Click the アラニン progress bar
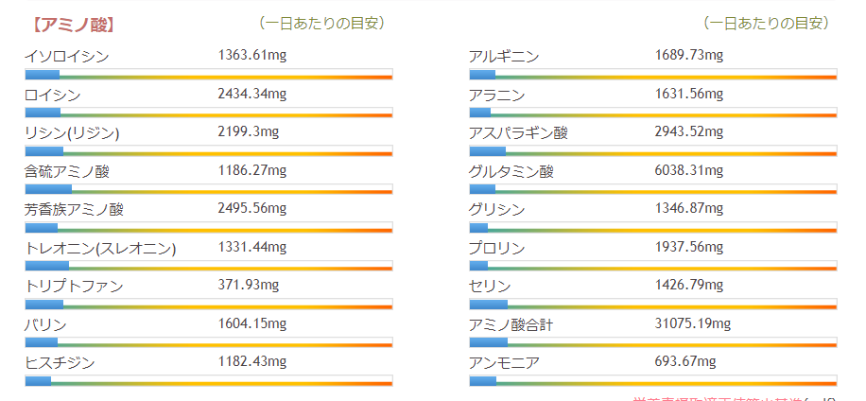This screenshot has width=866, height=401. 652,113
